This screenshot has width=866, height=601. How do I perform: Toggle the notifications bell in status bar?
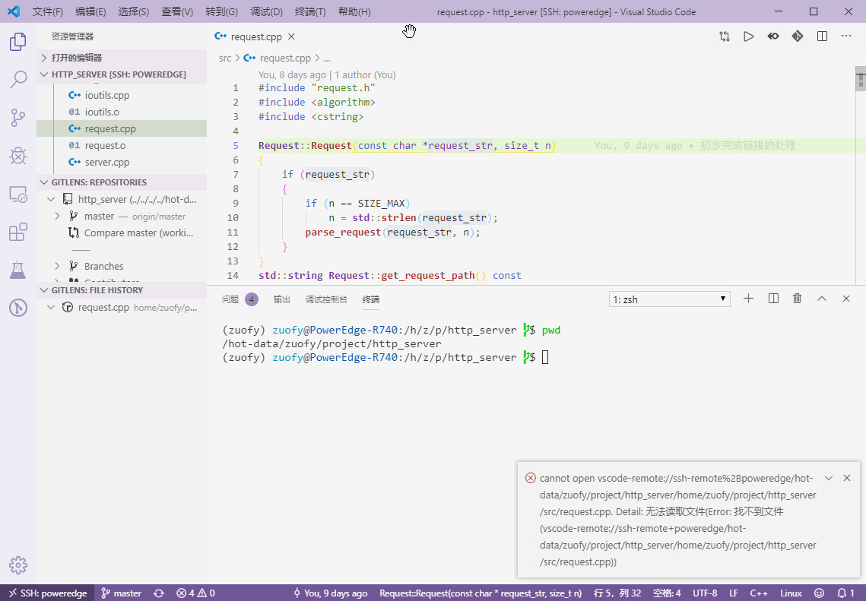[840, 593]
